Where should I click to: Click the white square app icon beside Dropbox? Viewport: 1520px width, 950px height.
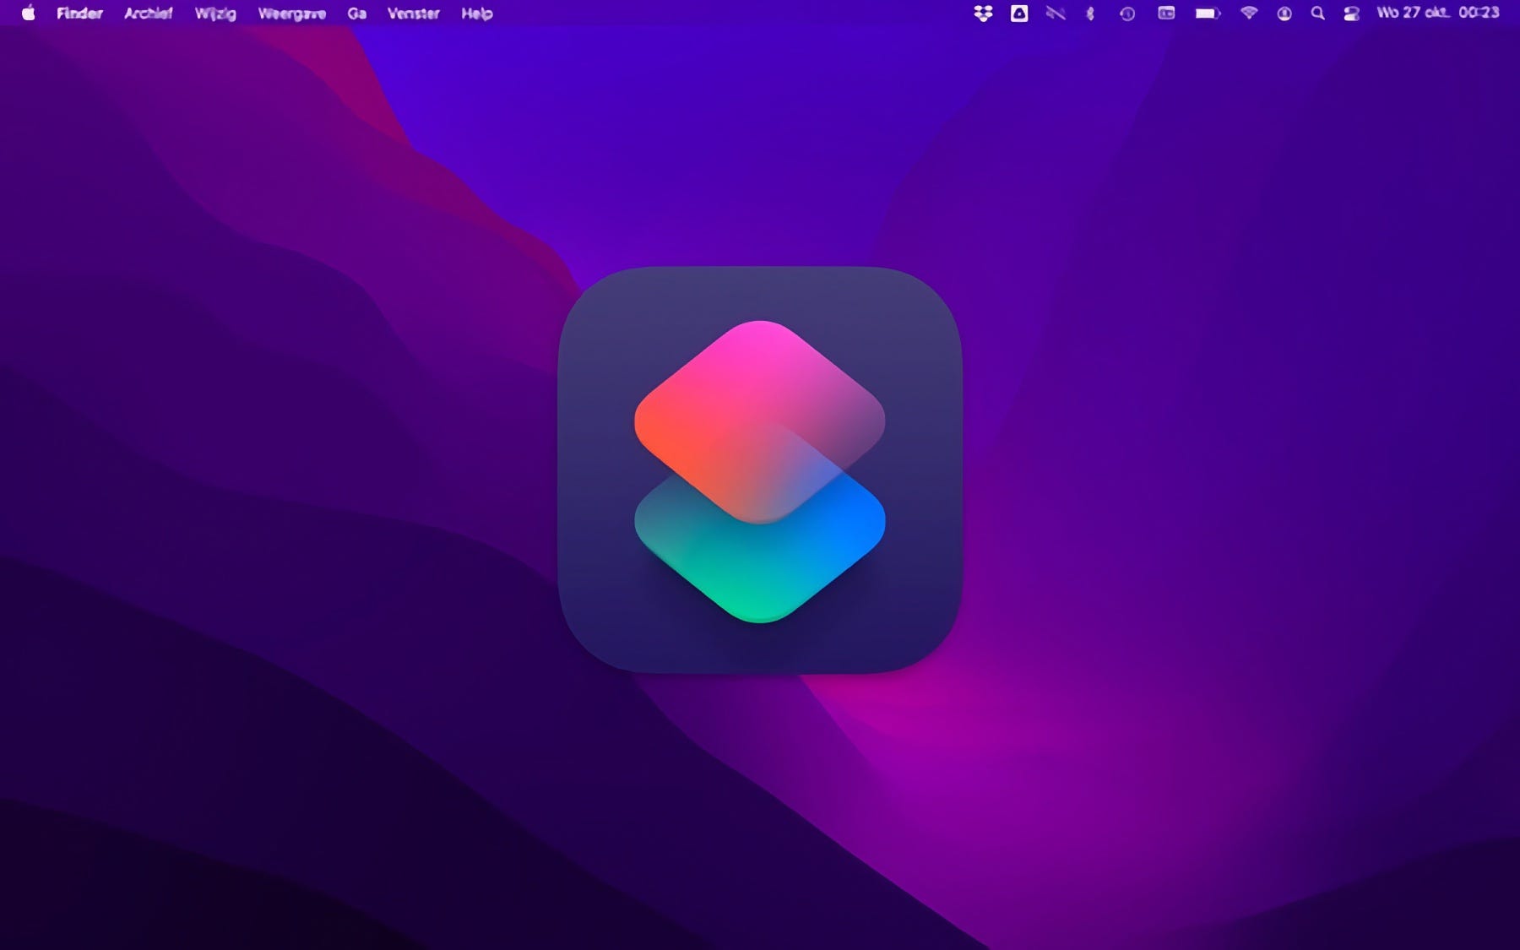point(1019,13)
